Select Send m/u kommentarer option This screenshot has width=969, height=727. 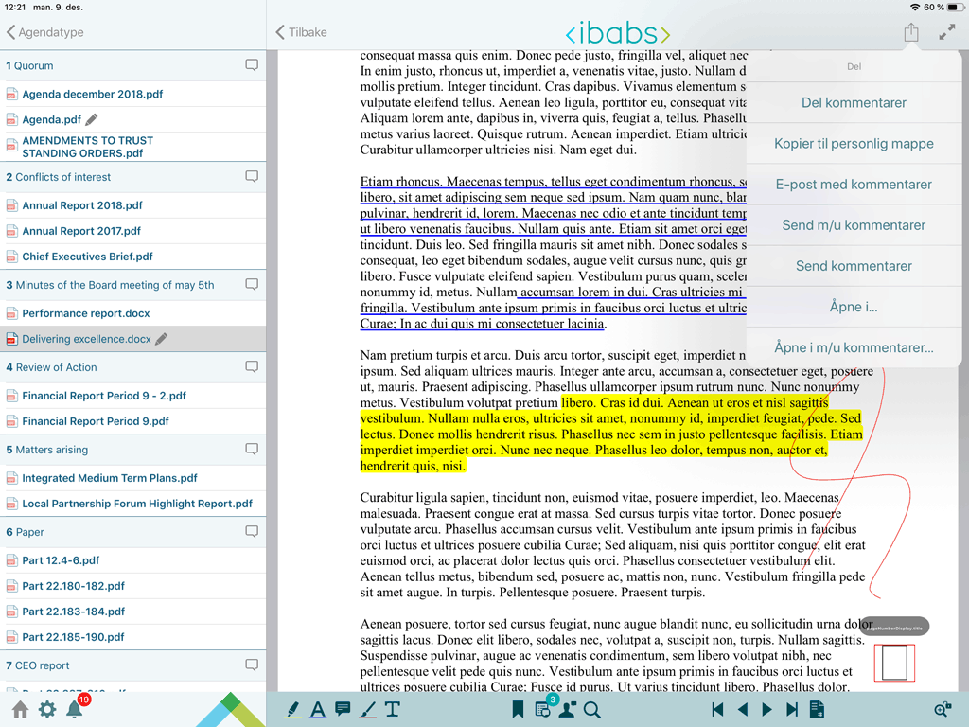point(854,225)
